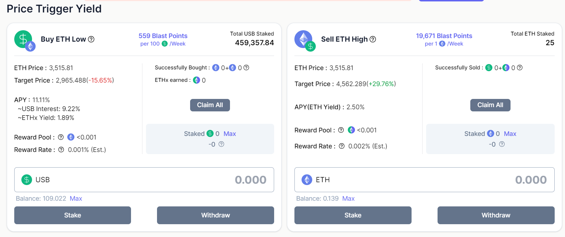Click Reward Pool help icon in Buy ETH Low
The height and width of the screenshot is (237, 565).
coord(61,137)
